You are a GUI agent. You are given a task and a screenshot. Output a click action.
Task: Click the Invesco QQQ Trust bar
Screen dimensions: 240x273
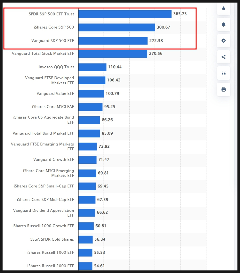pos(92,67)
